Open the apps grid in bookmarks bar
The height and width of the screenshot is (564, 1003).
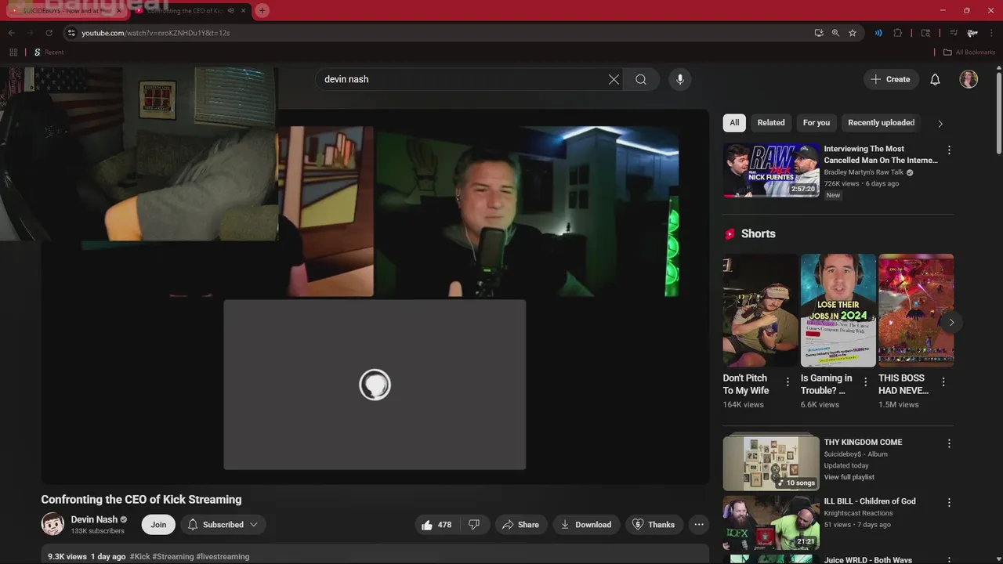click(13, 52)
